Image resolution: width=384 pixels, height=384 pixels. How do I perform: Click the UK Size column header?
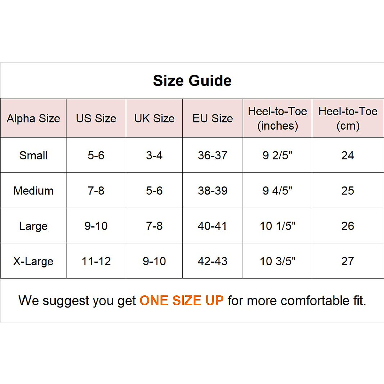[x=154, y=118]
